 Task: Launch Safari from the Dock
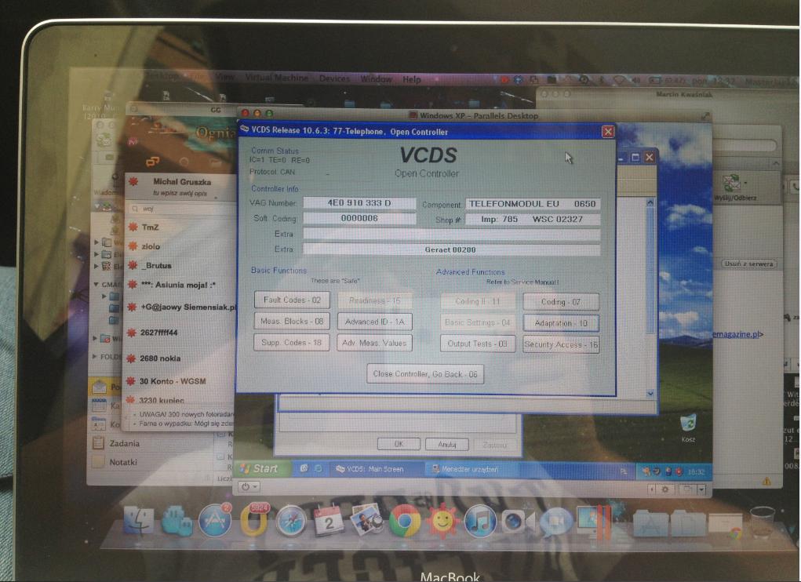click(291, 521)
